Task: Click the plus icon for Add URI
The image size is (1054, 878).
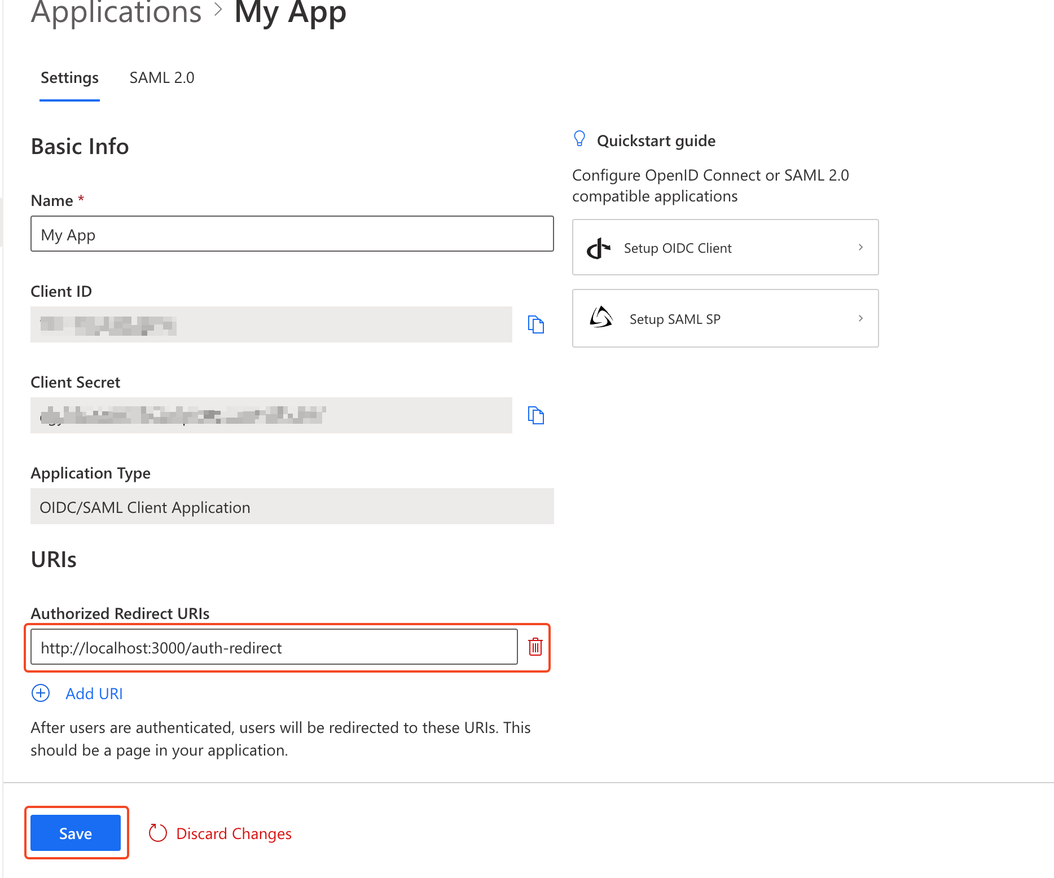Action: click(x=41, y=693)
